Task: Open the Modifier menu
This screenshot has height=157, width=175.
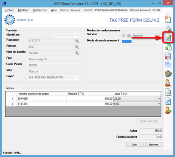Action: (x=23, y=10)
